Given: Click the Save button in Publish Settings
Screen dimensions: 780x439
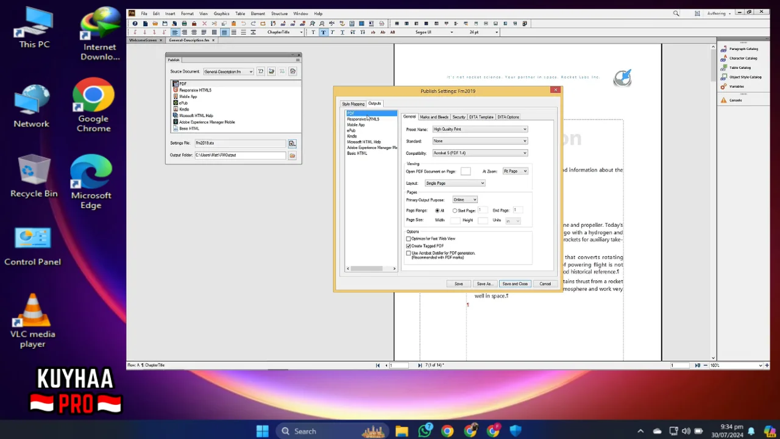Looking at the screenshot, I should (x=458, y=284).
